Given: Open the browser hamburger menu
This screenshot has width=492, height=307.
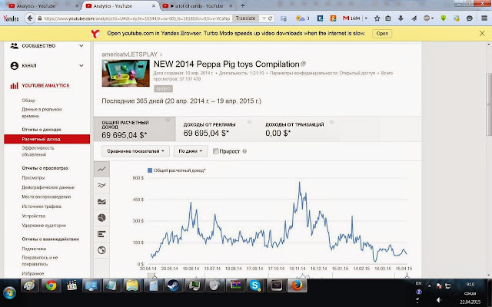Looking at the screenshot, I should point(484,18).
